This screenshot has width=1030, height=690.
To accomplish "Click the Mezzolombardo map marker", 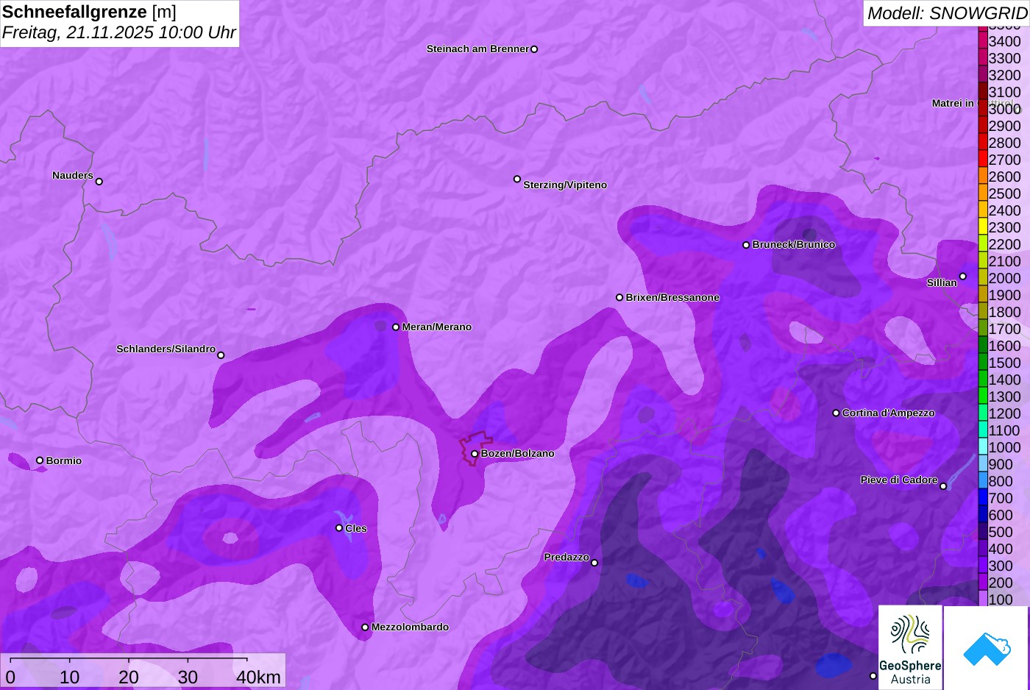I will [x=365, y=627].
